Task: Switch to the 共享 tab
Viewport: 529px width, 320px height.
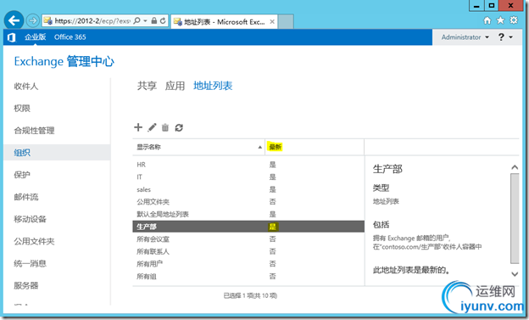Action: (147, 86)
